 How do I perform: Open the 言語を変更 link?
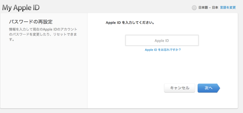tap(228, 8)
